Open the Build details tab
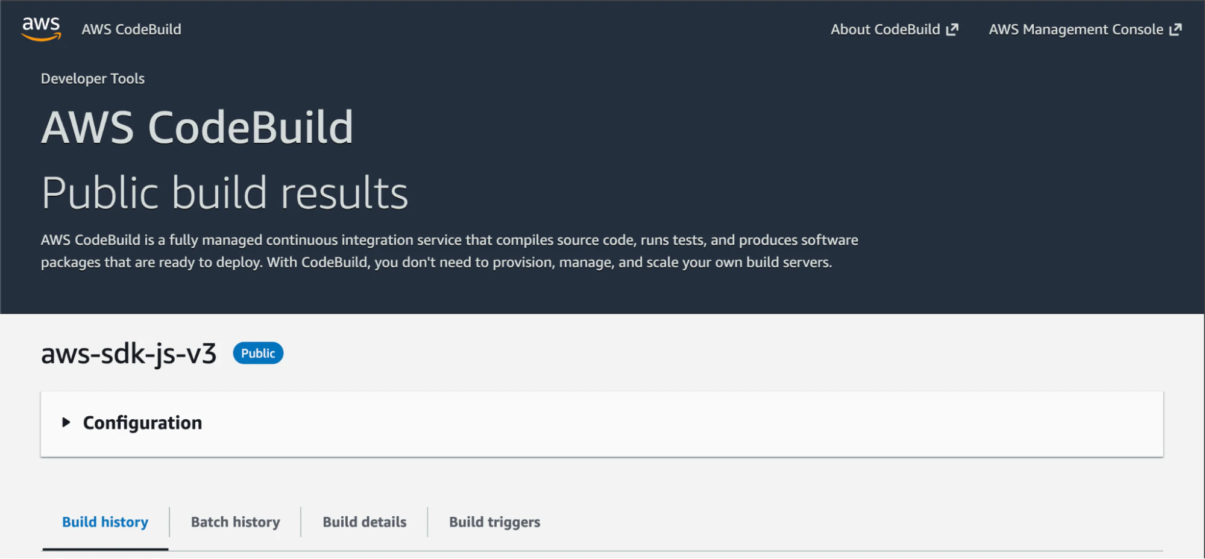Image resolution: width=1205 pixels, height=559 pixels. click(364, 522)
